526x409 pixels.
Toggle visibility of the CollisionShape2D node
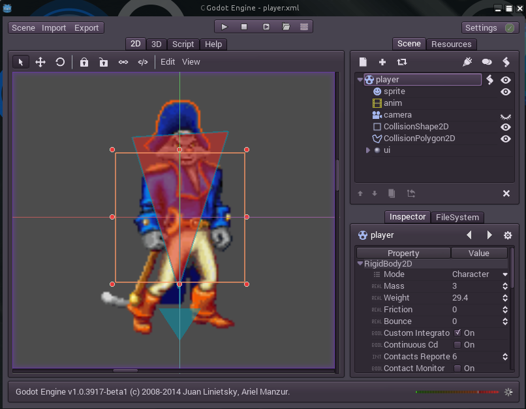(x=505, y=127)
